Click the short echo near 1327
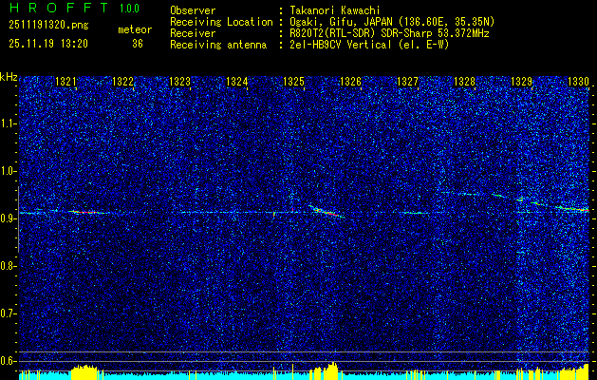The width and height of the screenshot is (597, 380). (x=414, y=213)
